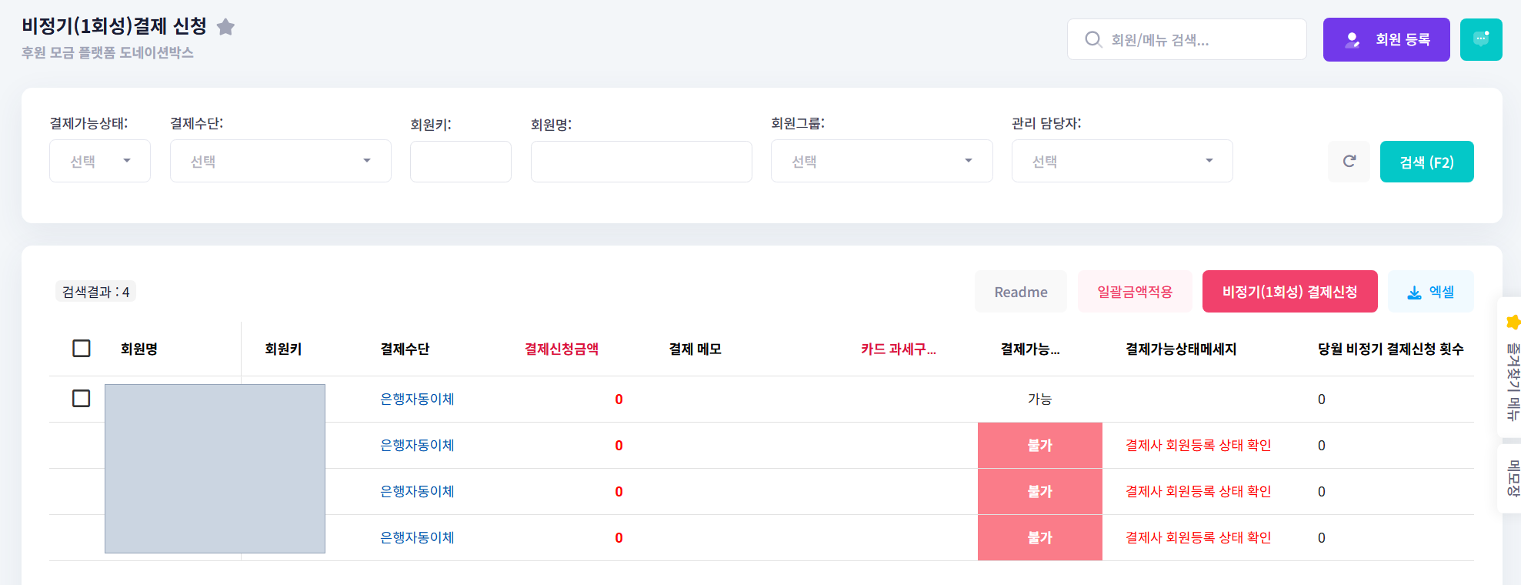
Task: Click 은행자동이체 in the first row
Action: (417, 399)
